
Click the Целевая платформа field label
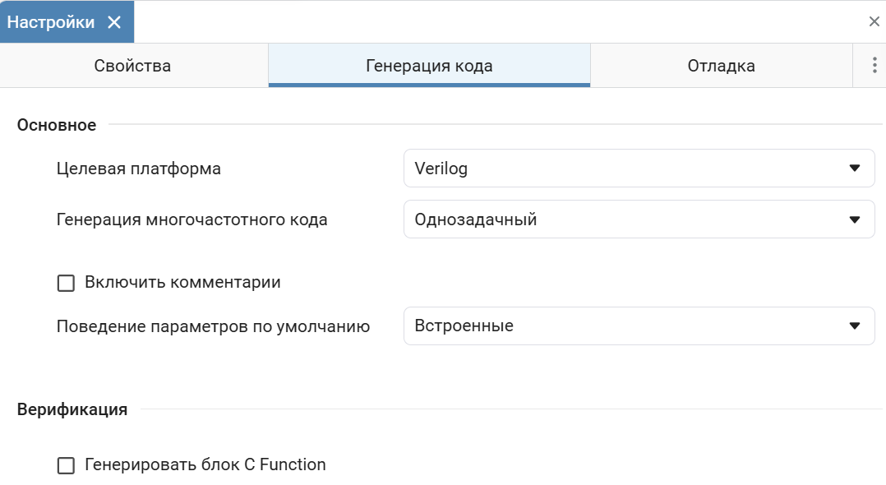coord(139,169)
